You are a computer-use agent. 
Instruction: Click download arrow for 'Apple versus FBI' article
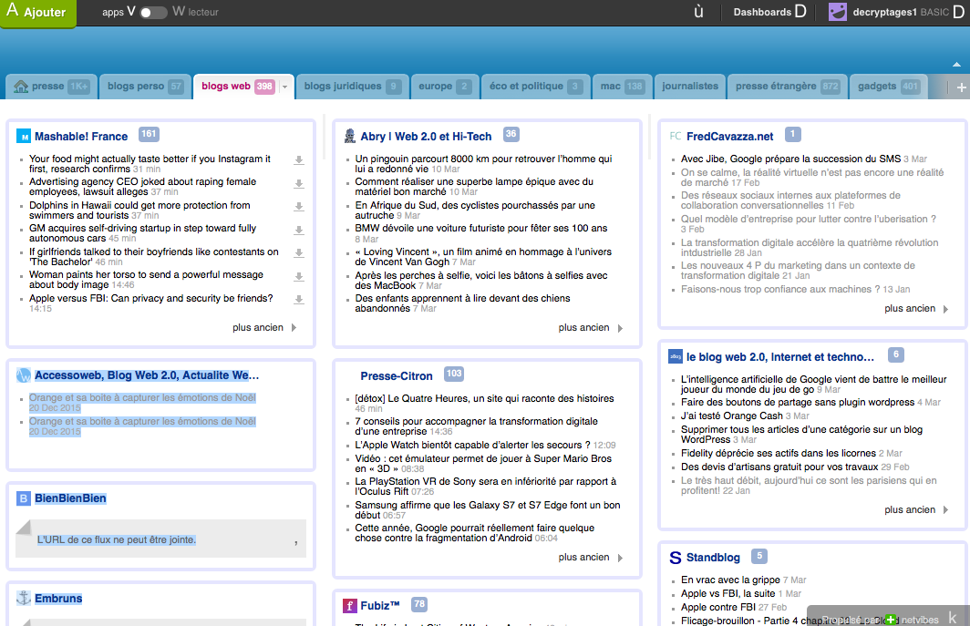pyautogui.click(x=299, y=300)
